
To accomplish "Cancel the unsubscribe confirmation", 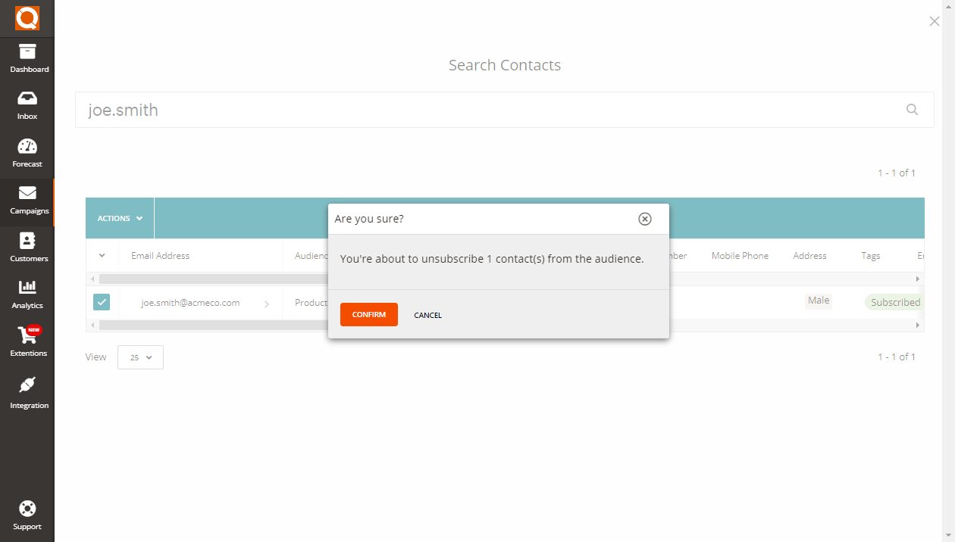I will 427,315.
